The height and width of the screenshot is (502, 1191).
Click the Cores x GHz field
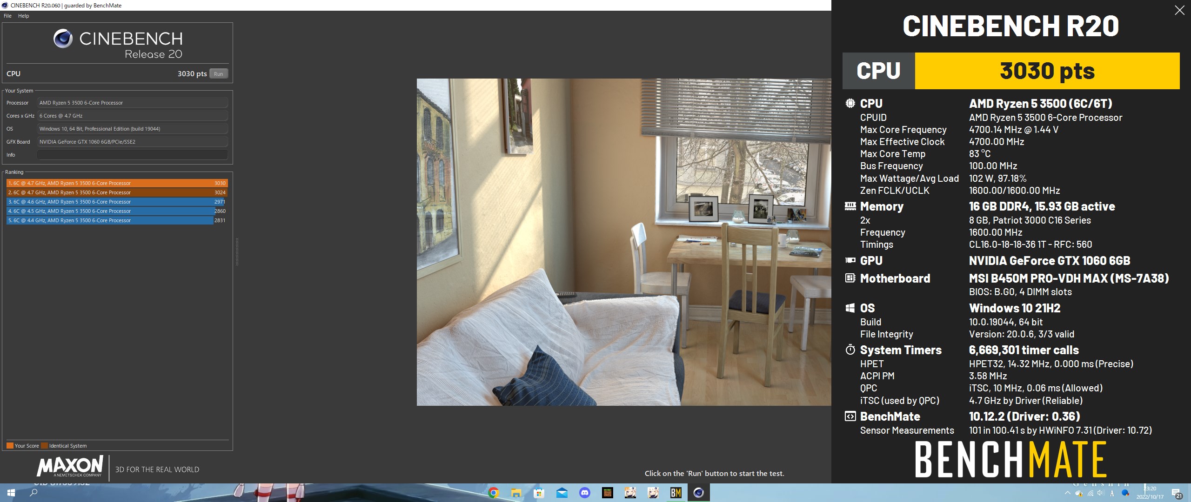point(133,116)
